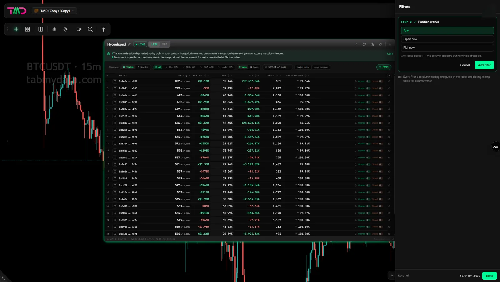Select the Over $1M filter tab
The height and width of the screenshot is (282, 500).
coord(172,67)
